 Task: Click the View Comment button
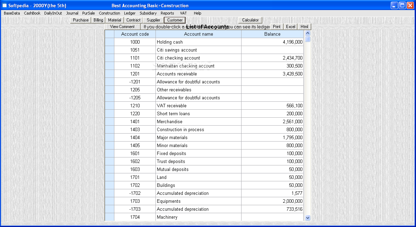(122, 27)
